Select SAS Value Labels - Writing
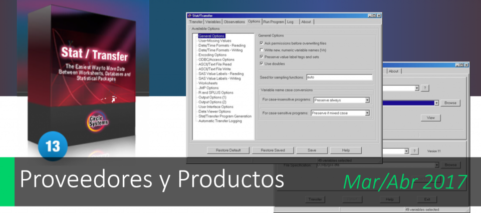The height and width of the screenshot is (213, 481). coord(219,78)
